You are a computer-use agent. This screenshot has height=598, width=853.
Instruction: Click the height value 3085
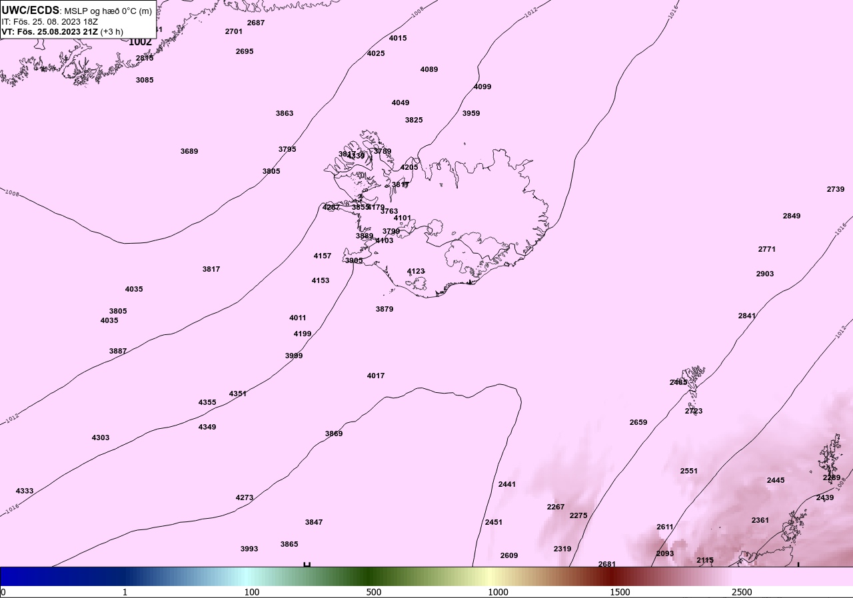coord(145,80)
